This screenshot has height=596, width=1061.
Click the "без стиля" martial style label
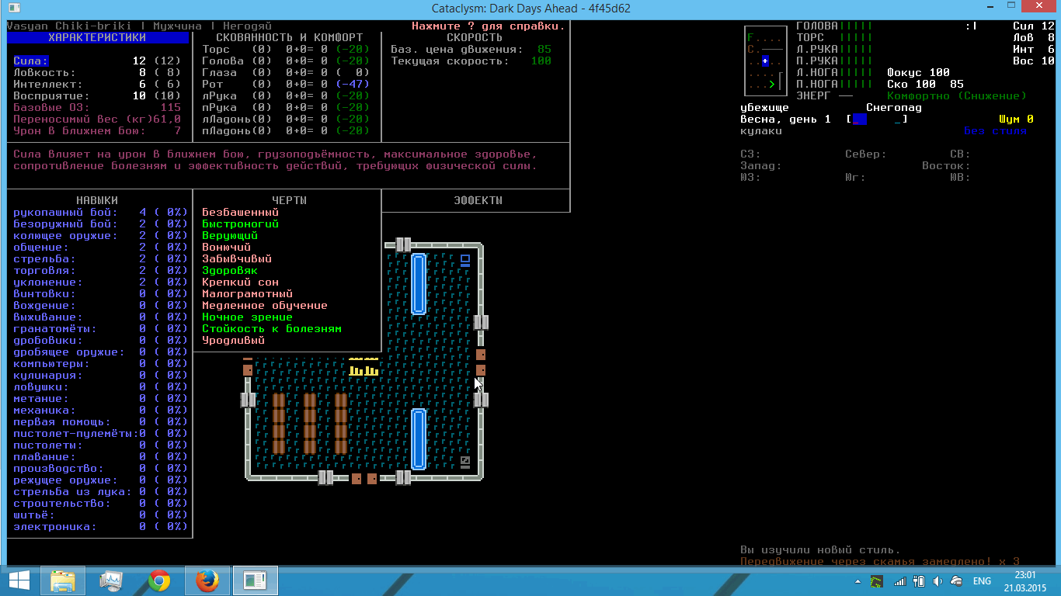pyautogui.click(x=995, y=130)
